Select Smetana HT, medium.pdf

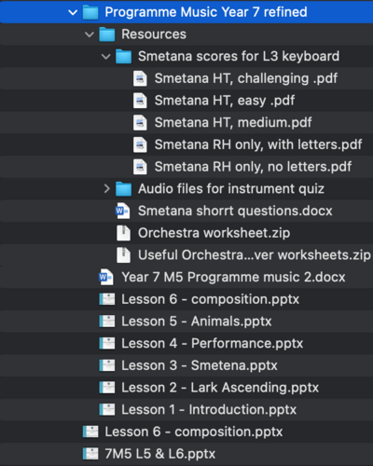[x=186, y=123]
